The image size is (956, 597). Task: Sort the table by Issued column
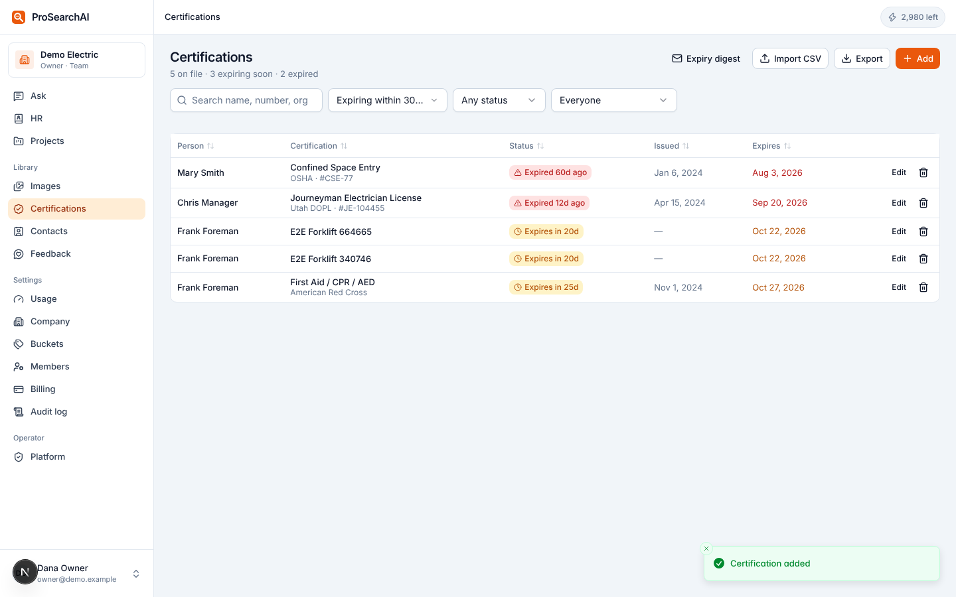[x=671, y=146]
